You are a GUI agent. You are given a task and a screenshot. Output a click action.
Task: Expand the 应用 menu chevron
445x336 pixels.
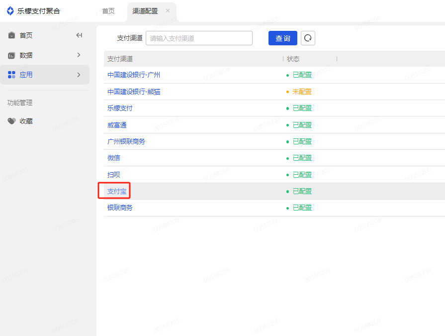[79, 75]
